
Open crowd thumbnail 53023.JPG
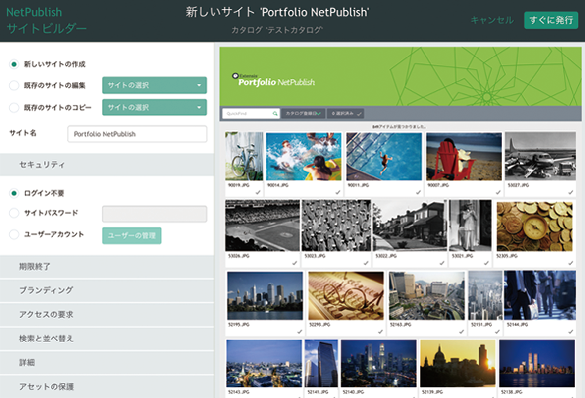[x=336, y=226]
